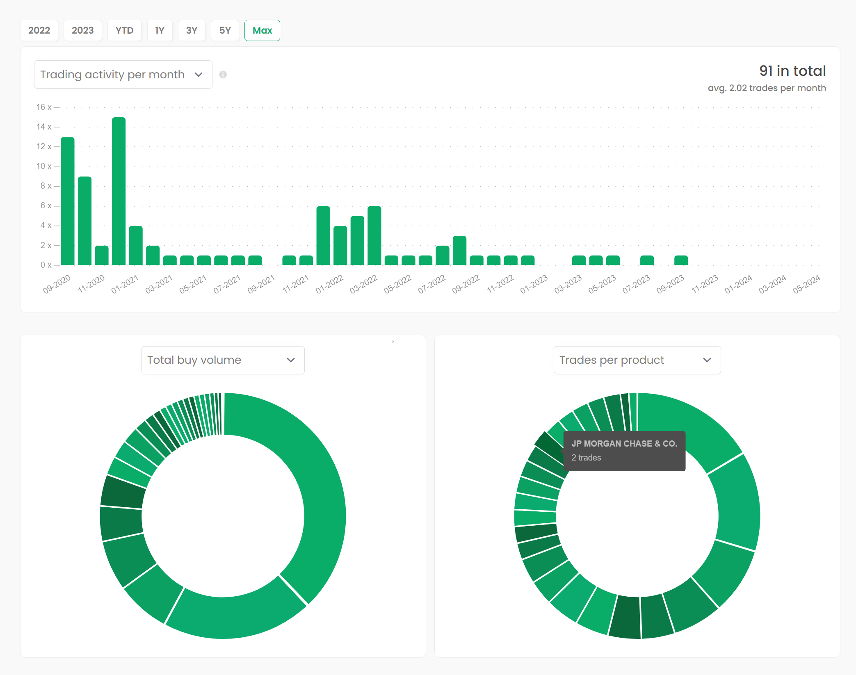Switch to the '1Y' time range
The height and width of the screenshot is (675, 856).
[160, 30]
